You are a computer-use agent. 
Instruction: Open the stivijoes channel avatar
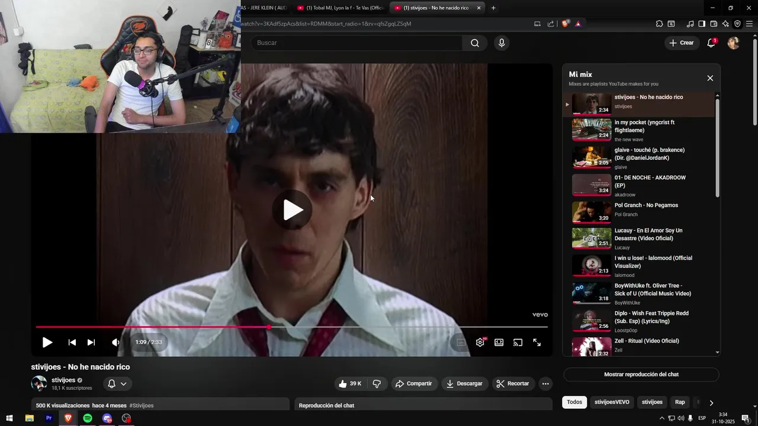[x=39, y=383]
